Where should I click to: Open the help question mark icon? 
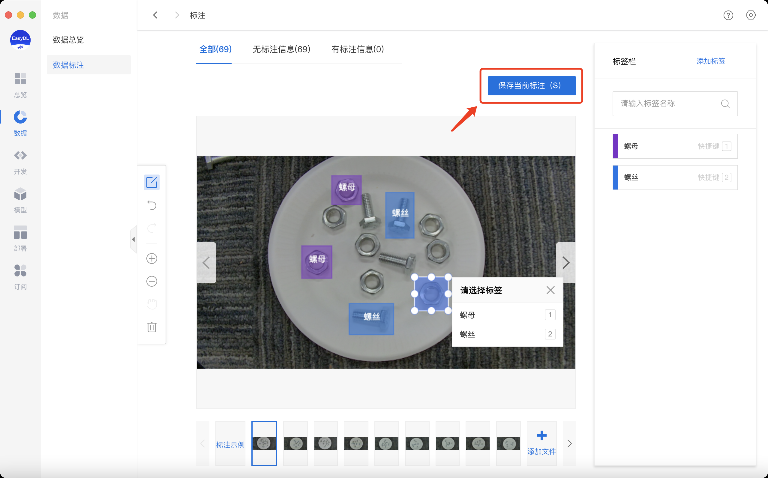click(x=728, y=15)
